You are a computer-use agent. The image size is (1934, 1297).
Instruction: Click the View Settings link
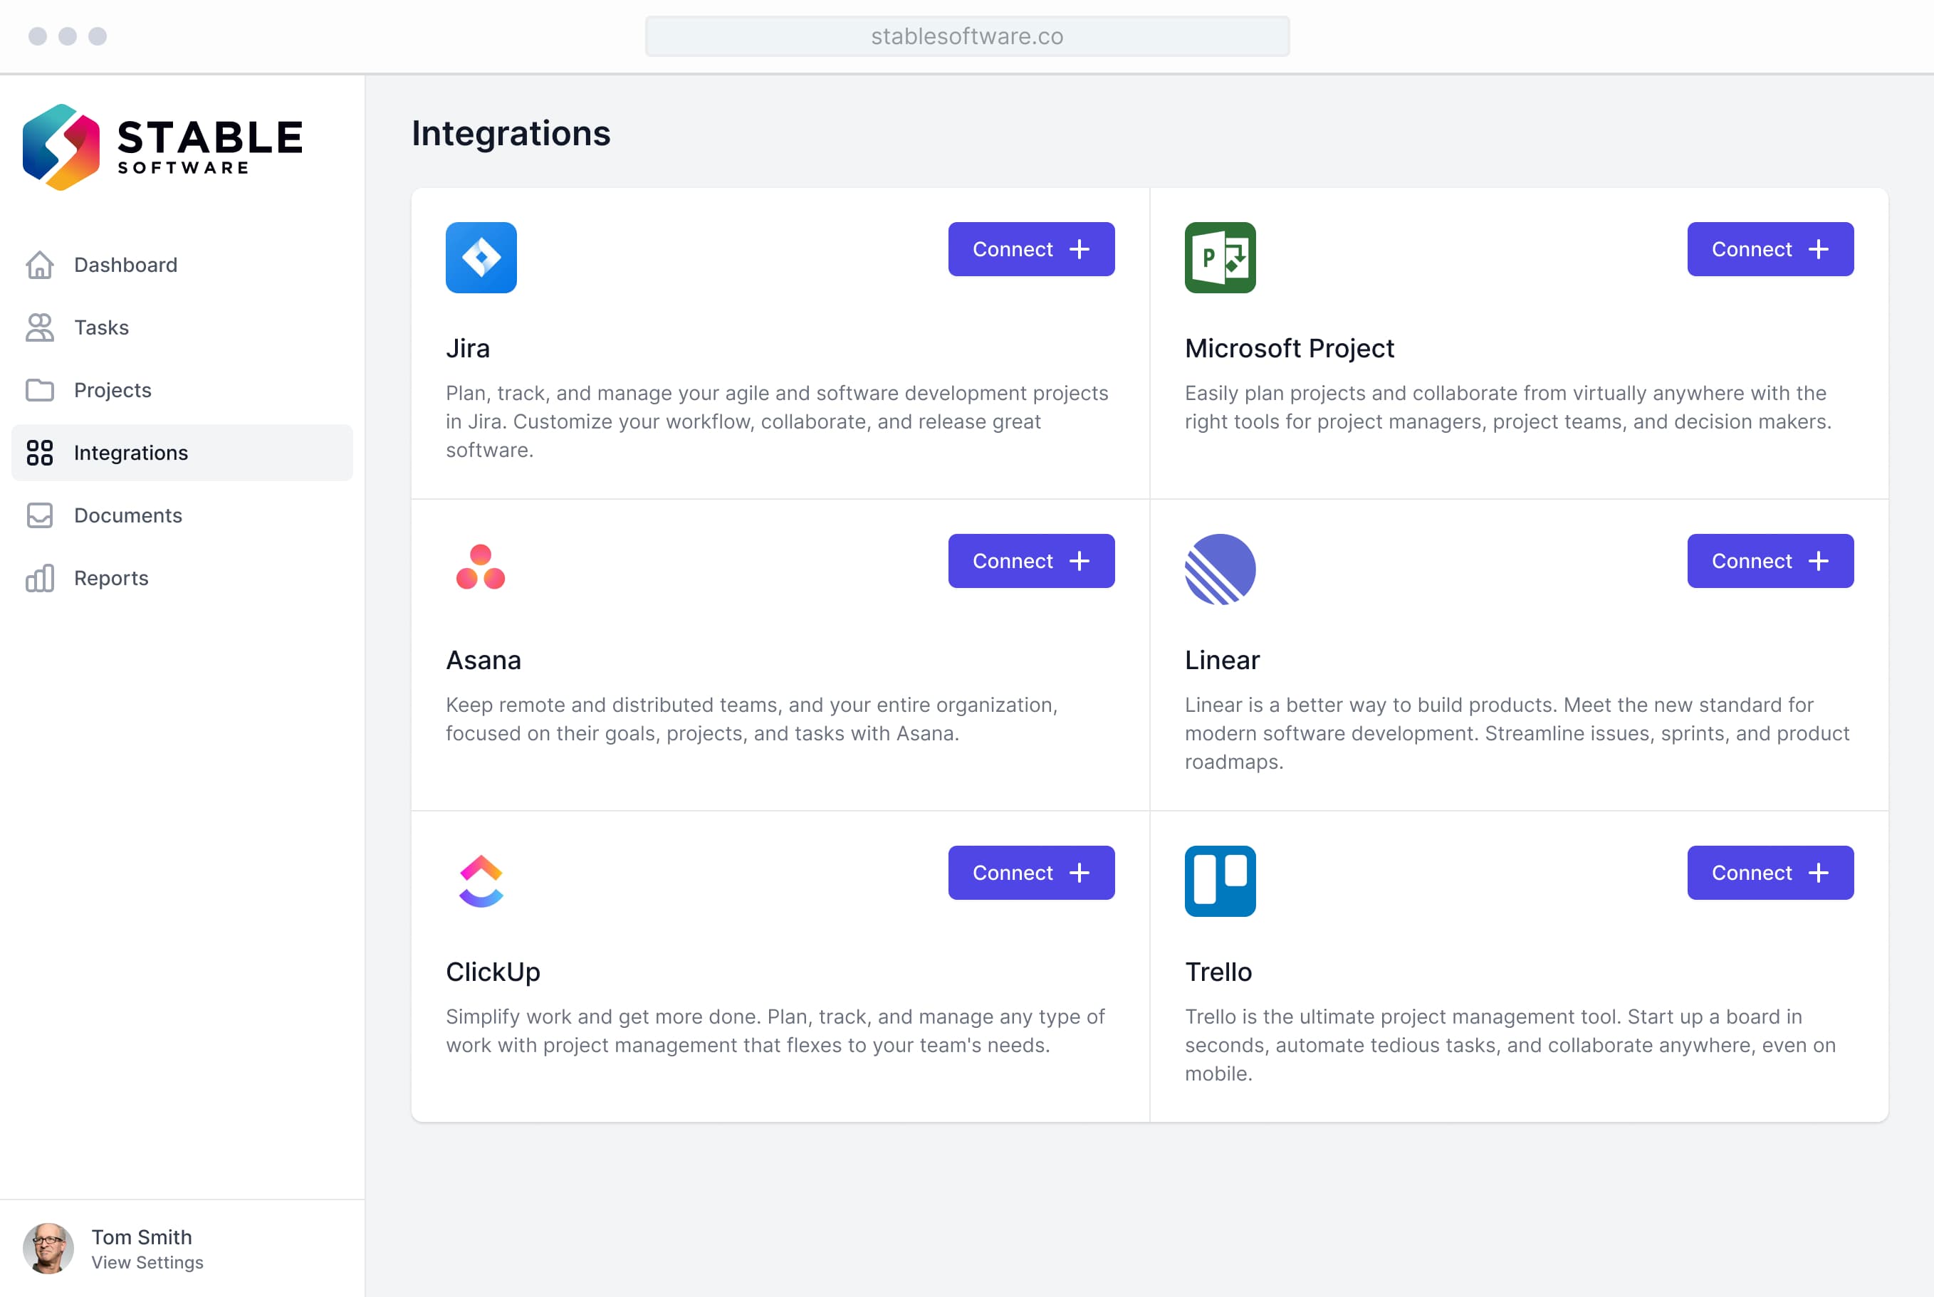pos(147,1262)
